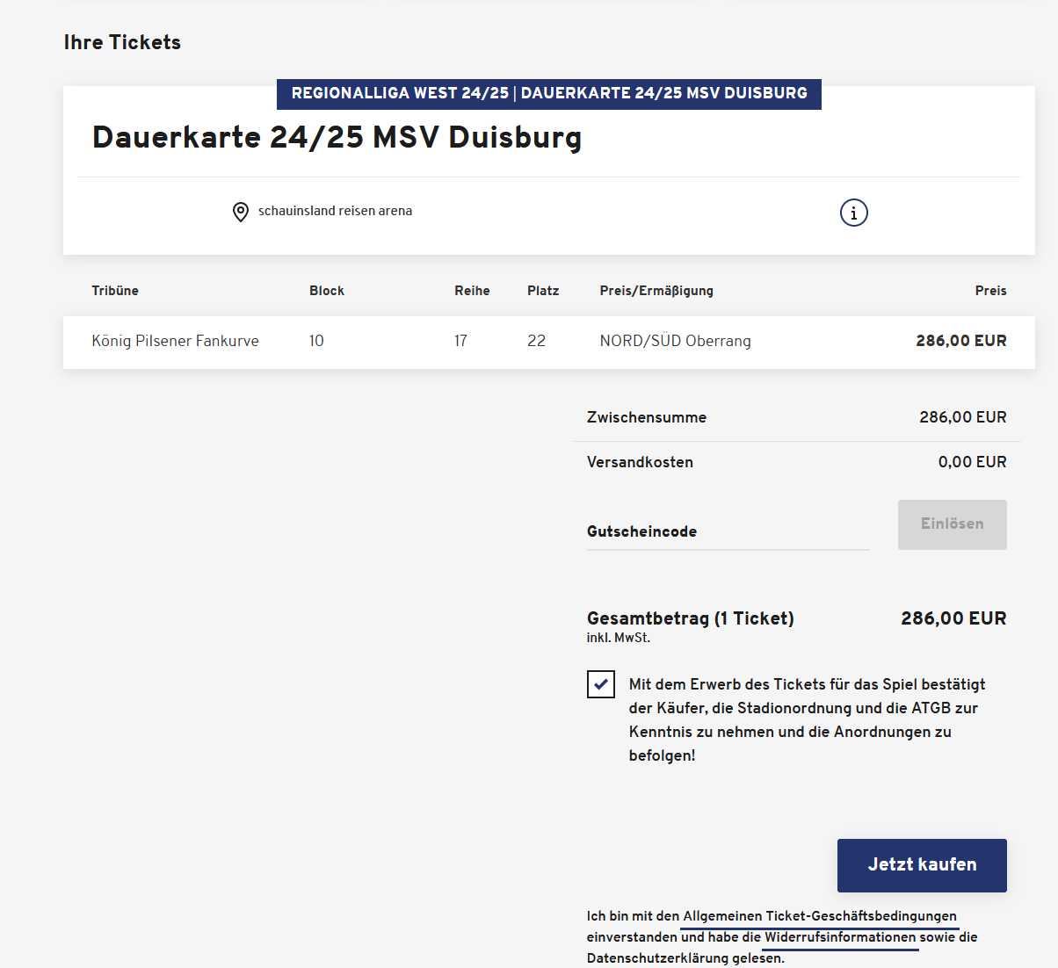Viewport: 1058px width, 968px height.
Task: Click the ticket row price 286,00 EUR
Action: click(x=961, y=341)
